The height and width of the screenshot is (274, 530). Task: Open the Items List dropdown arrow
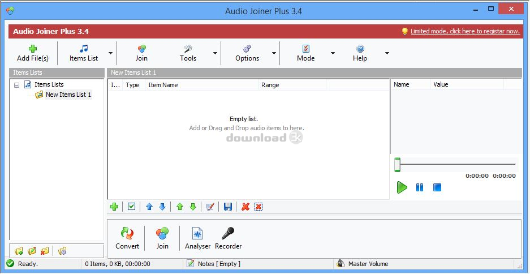[x=110, y=53]
